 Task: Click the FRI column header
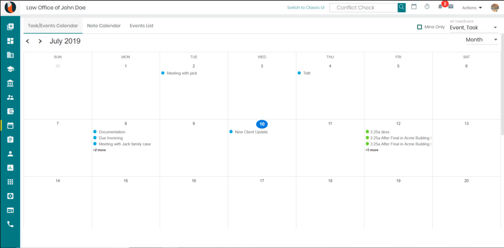click(x=398, y=57)
